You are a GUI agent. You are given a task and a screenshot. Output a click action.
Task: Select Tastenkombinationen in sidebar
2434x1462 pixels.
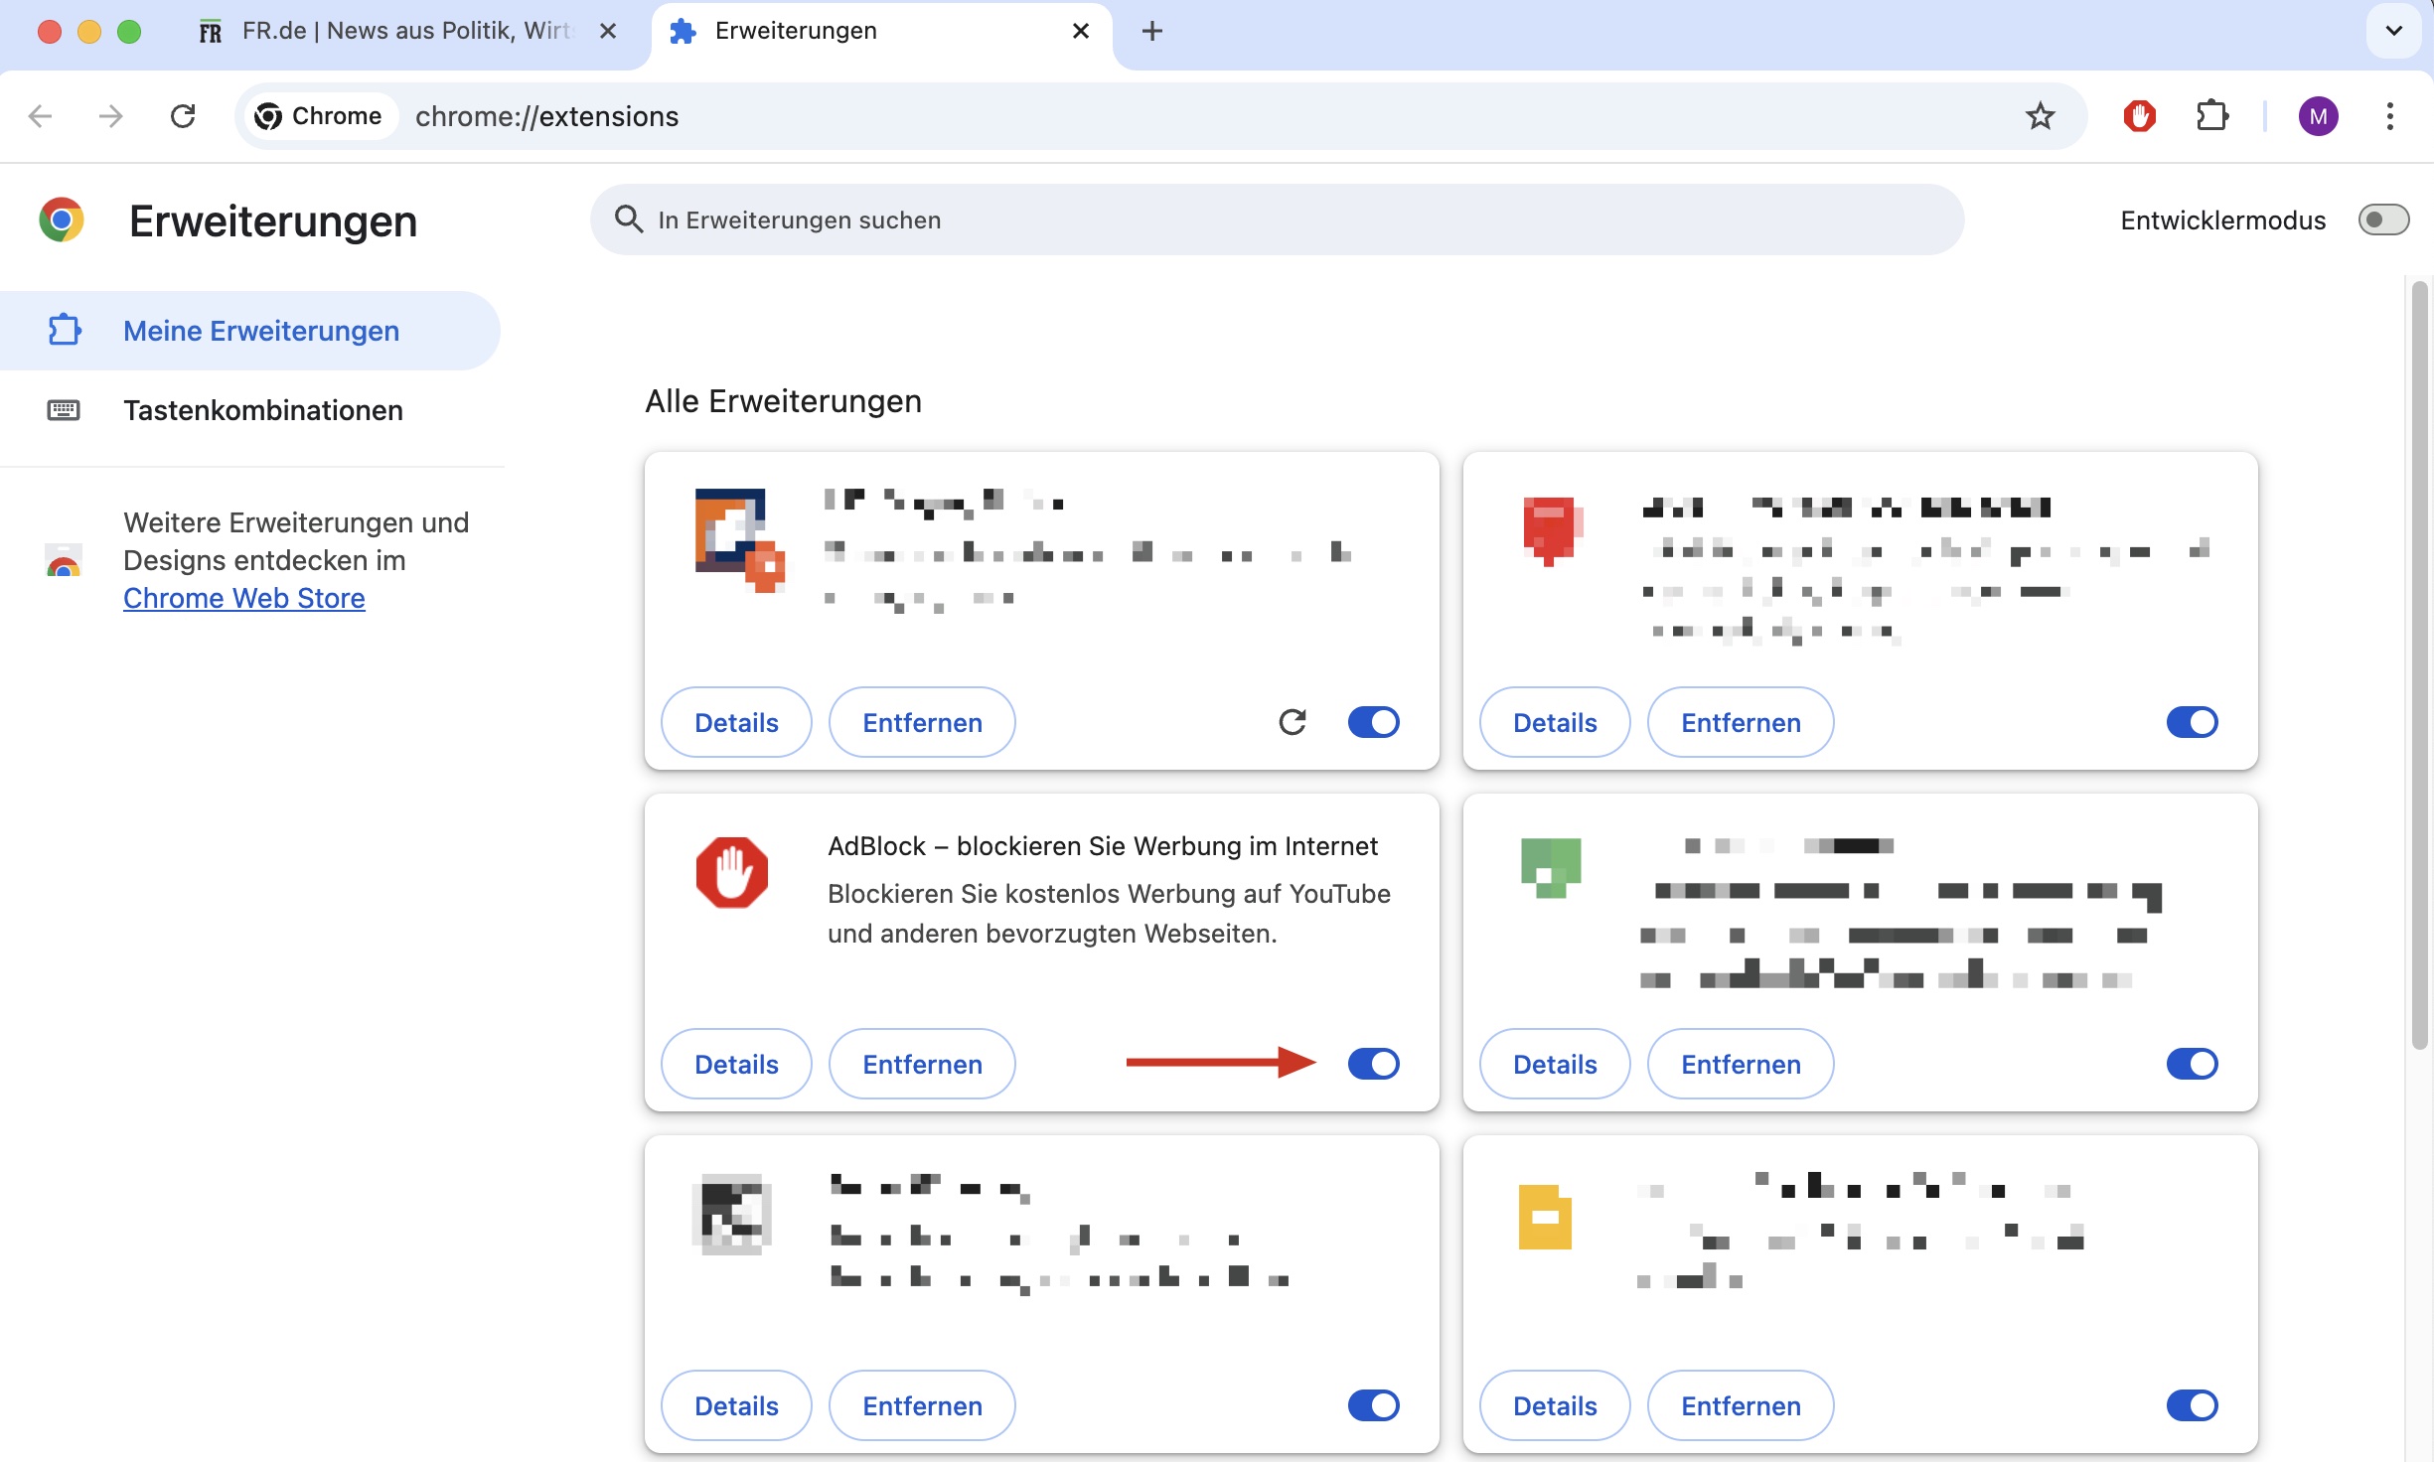pos(262,410)
